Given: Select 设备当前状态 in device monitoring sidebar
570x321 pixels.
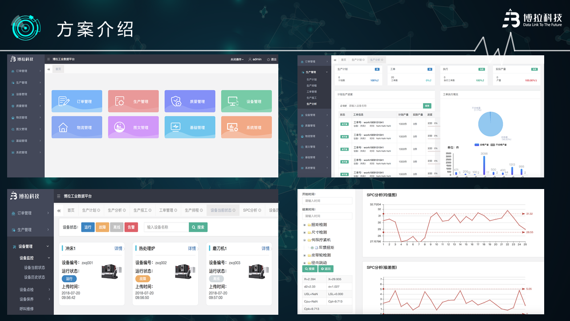Looking at the screenshot, I should (34, 267).
